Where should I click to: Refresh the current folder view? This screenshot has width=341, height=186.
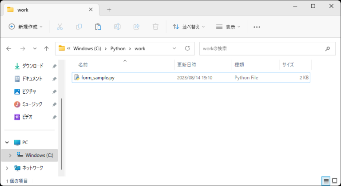pos(187,48)
